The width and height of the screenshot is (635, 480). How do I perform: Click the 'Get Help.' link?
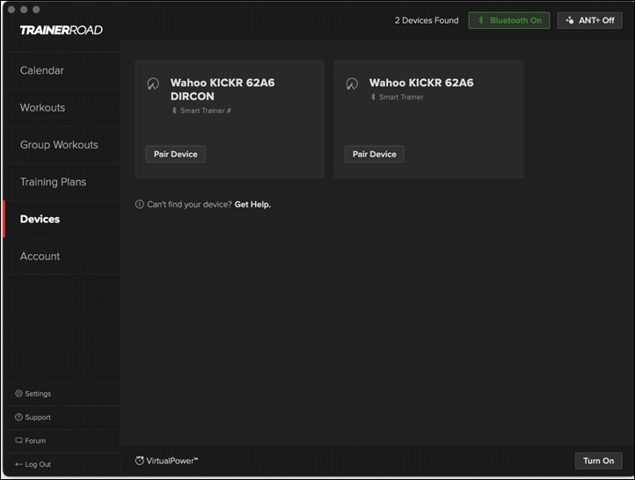pos(252,204)
